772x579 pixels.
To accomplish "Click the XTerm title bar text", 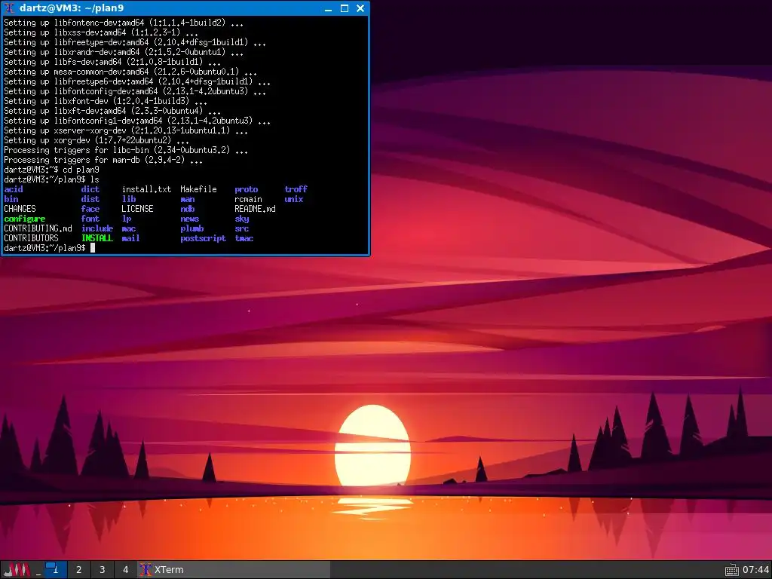I will (72, 8).
